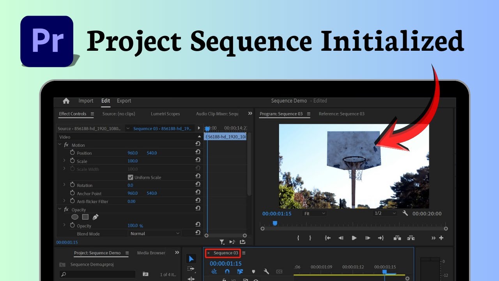
Task: Expand the Scale property
Action: [64, 161]
